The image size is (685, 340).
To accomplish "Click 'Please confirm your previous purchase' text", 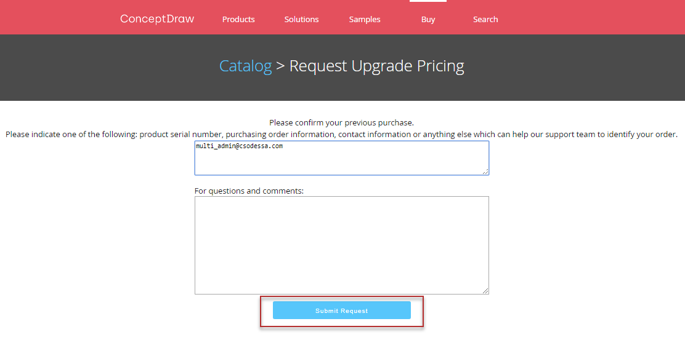I will (x=341, y=122).
